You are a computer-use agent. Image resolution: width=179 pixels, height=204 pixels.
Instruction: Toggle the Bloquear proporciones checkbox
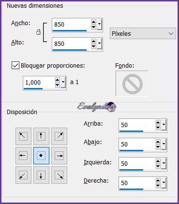15,65
